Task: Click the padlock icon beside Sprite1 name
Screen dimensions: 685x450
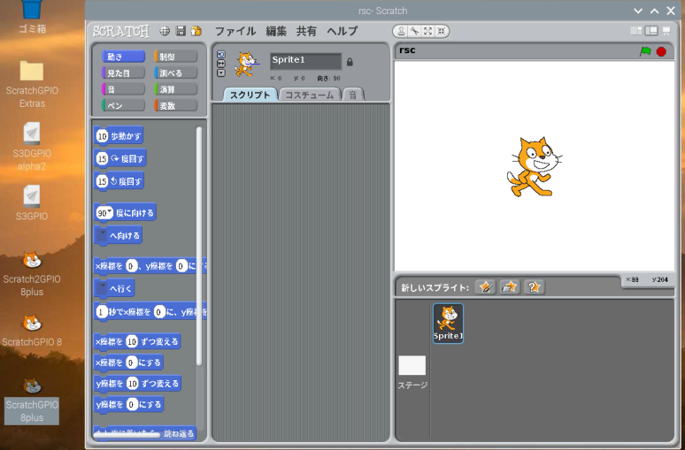Action: 350,62
